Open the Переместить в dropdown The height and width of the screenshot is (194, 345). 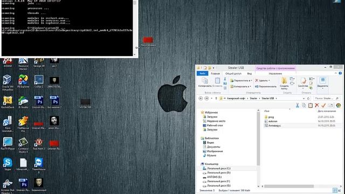pos(241,80)
